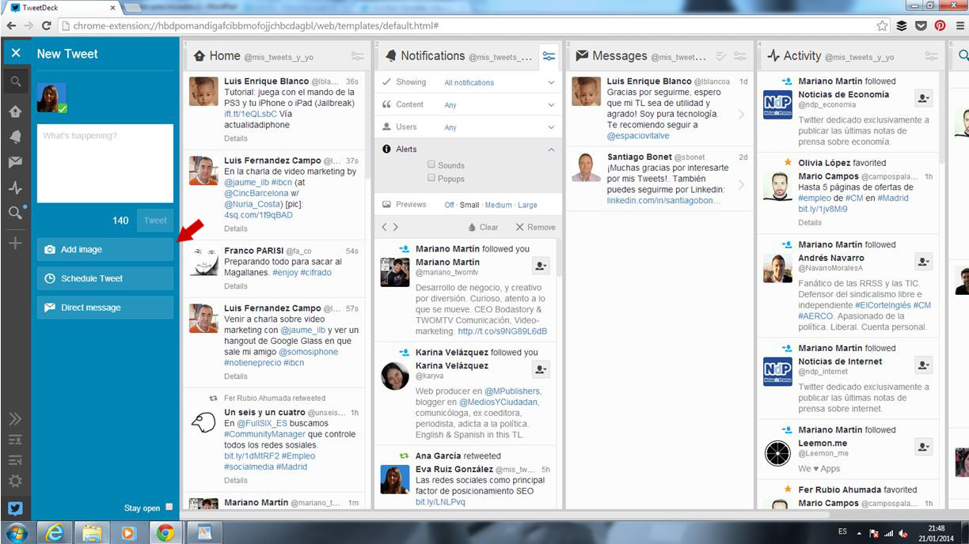The image size is (969, 544).
Task: Click the Schedule Tweet button
Action: click(x=104, y=278)
